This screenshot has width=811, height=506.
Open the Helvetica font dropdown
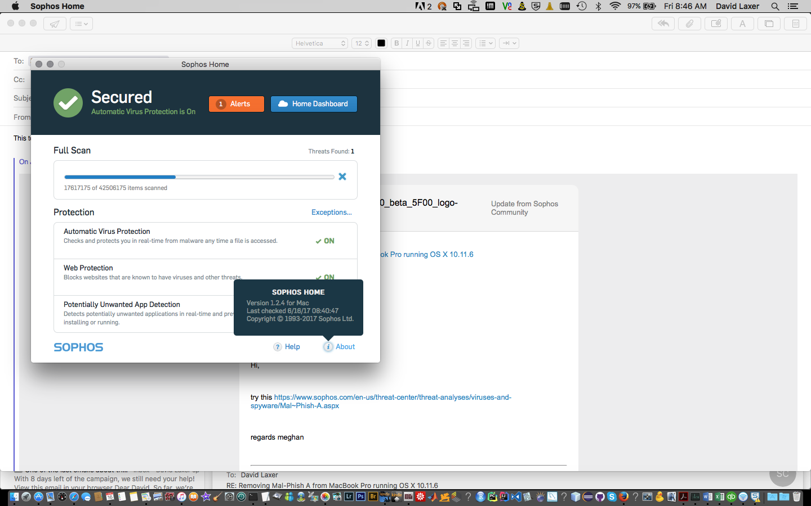click(x=320, y=43)
